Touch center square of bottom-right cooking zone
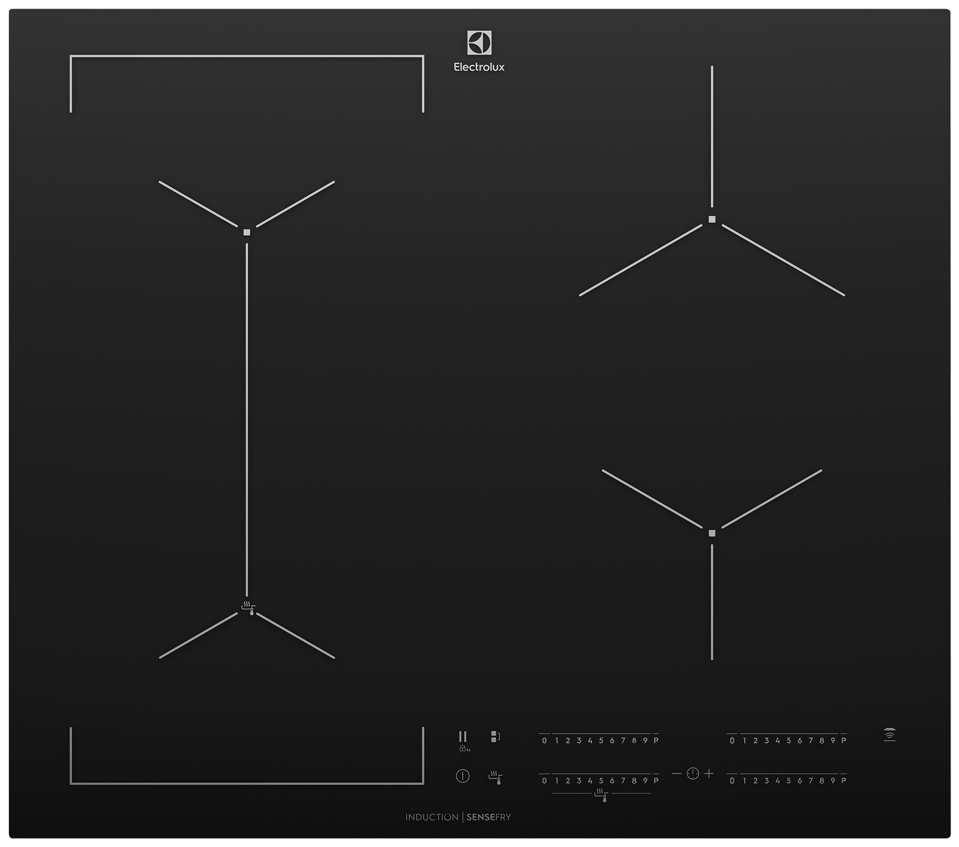Viewport: 959px width, 847px height. [x=712, y=533]
